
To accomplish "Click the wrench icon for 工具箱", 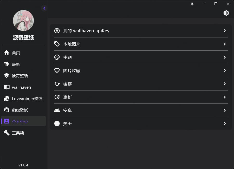I will (6, 133).
